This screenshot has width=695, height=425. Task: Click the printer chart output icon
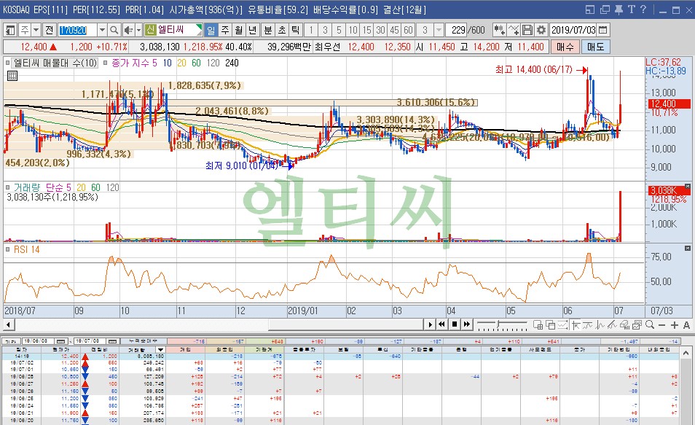625,325
